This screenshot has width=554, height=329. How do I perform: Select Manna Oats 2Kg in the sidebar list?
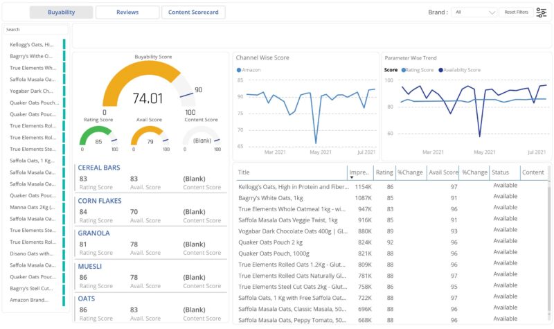click(x=32, y=207)
